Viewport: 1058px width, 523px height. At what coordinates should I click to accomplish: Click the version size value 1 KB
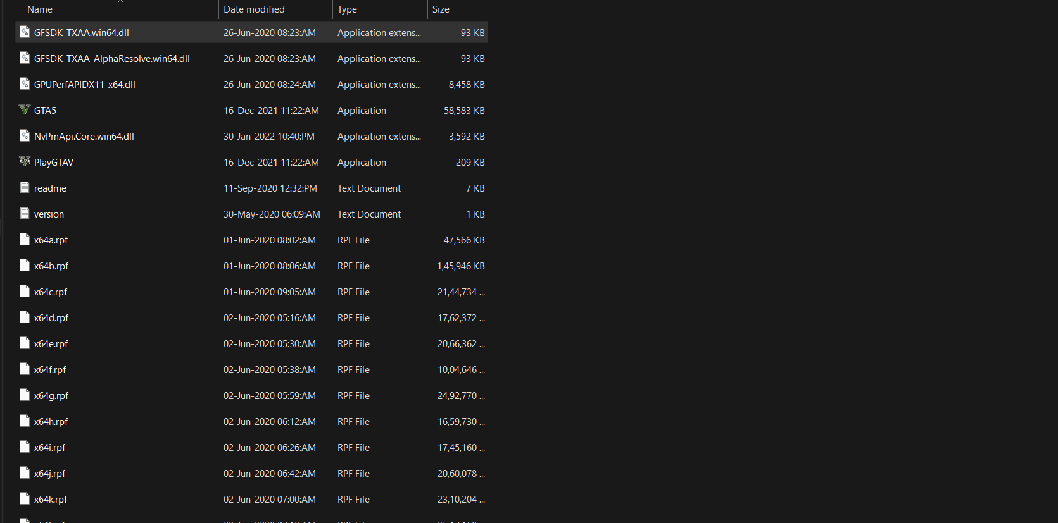click(475, 214)
